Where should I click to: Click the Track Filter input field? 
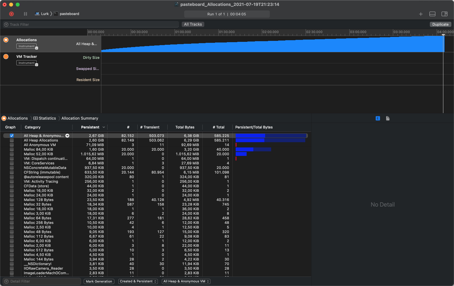tap(91, 25)
